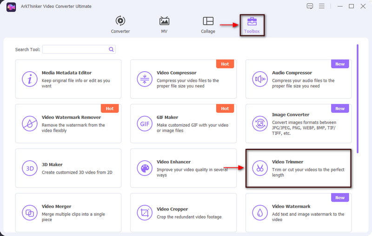The height and width of the screenshot is (236, 372).
Task: Click the New badge on Audio Compressor
Action: 340,64
